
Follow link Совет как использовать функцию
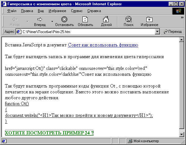pyautogui.click(x=103, y=45)
